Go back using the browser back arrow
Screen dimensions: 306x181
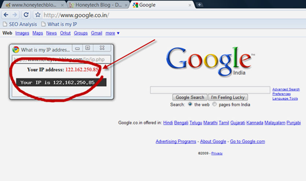tap(6, 15)
